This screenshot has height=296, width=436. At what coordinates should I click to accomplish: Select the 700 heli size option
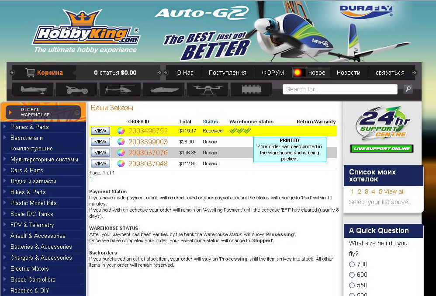click(352, 264)
